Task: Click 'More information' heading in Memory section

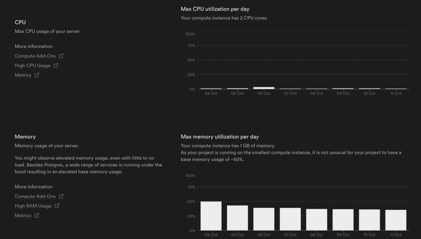Action: click(34, 187)
